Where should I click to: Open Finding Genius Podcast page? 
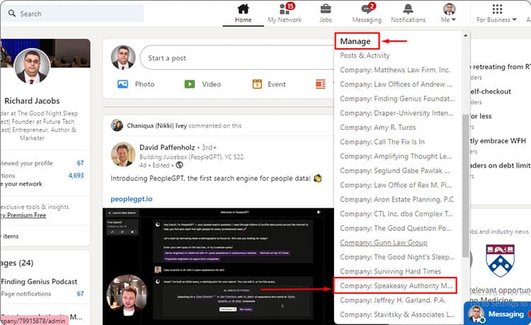39,281
